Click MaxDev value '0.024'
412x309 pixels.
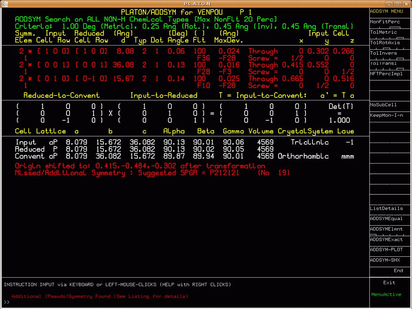229,51
